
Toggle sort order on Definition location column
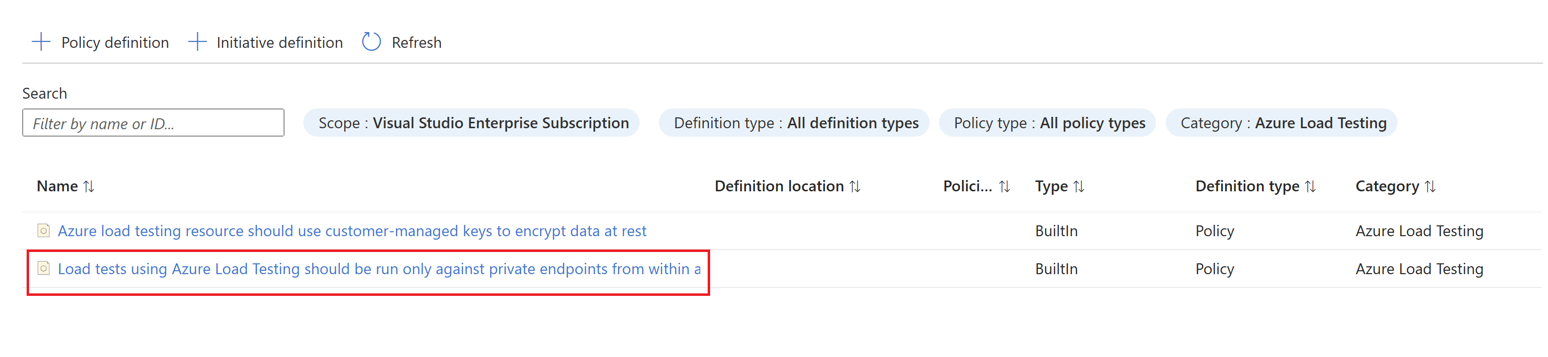[x=856, y=186]
